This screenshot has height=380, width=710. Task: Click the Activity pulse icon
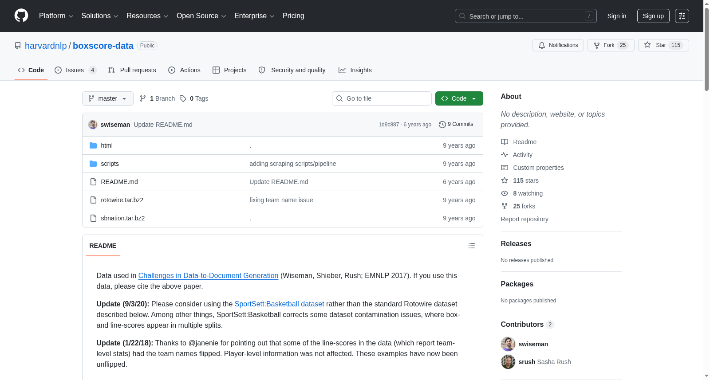(505, 155)
